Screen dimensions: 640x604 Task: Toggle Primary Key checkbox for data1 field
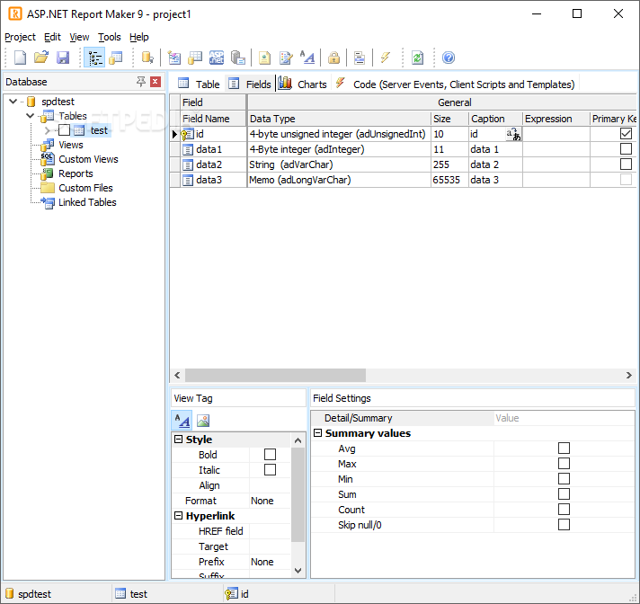pyautogui.click(x=626, y=148)
